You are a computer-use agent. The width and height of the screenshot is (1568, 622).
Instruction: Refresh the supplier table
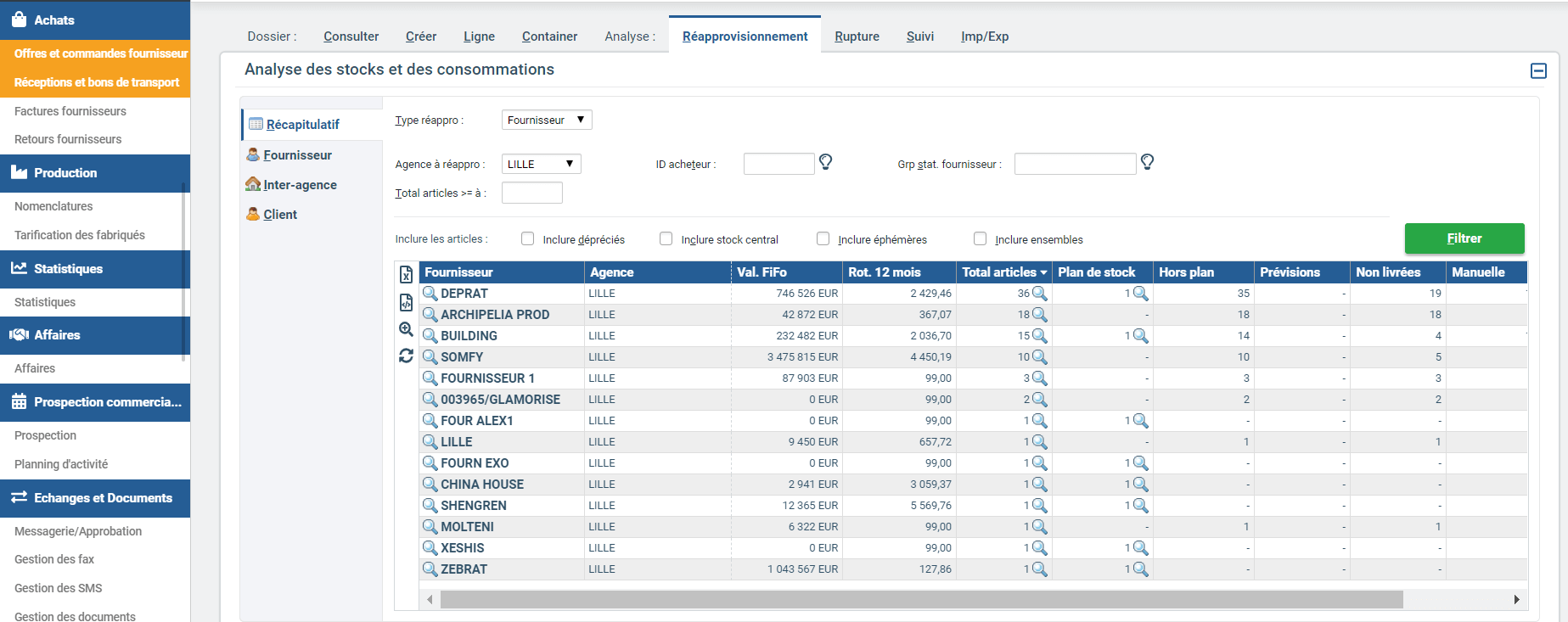pyautogui.click(x=406, y=356)
